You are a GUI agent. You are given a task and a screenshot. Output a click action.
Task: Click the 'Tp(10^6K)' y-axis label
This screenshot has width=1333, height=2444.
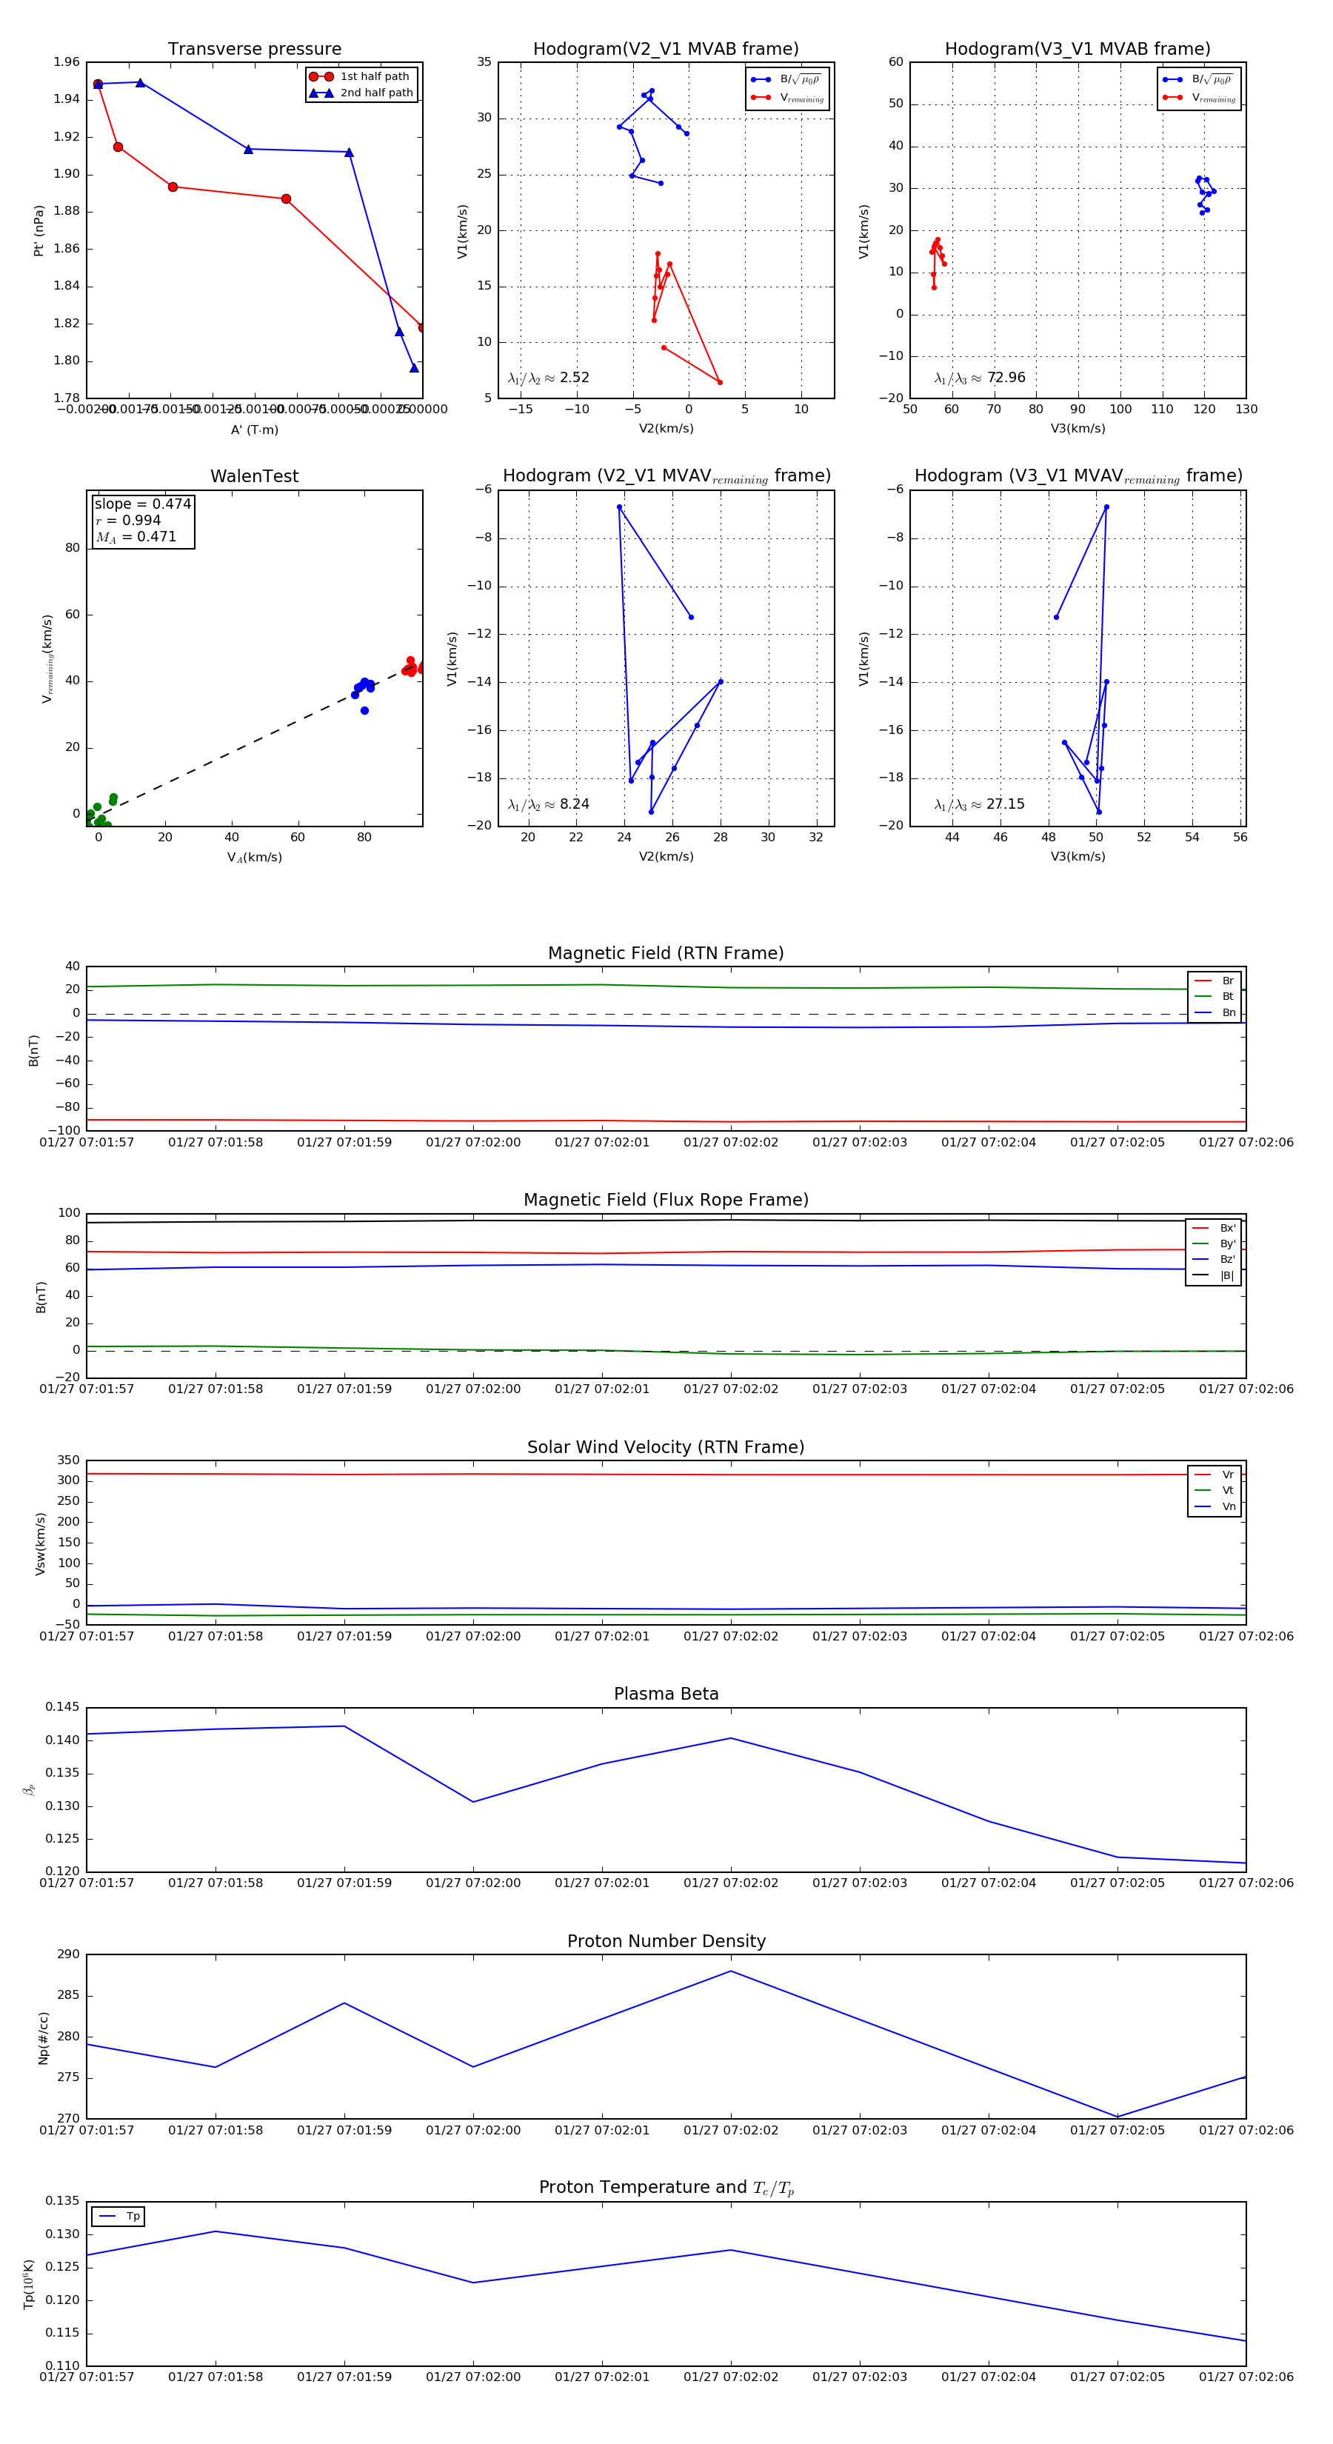28,2285
